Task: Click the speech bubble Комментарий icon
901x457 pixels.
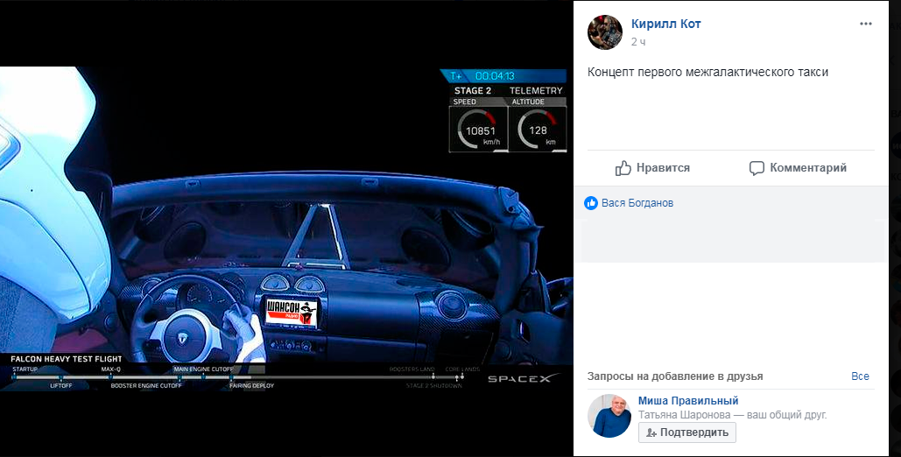Action: point(757,168)
